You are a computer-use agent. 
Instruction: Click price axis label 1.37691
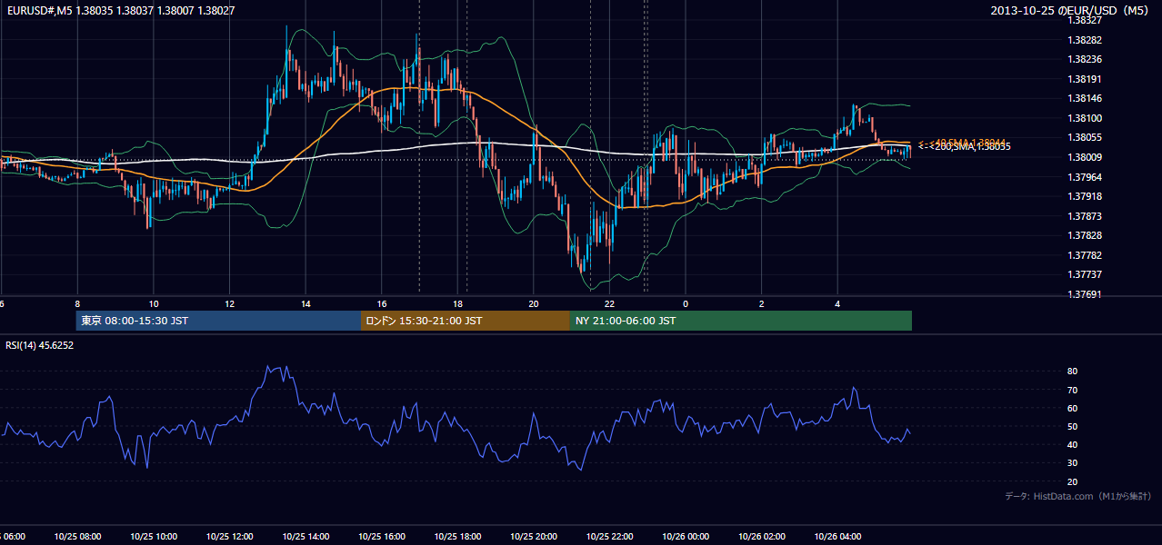coord(1085,294)
